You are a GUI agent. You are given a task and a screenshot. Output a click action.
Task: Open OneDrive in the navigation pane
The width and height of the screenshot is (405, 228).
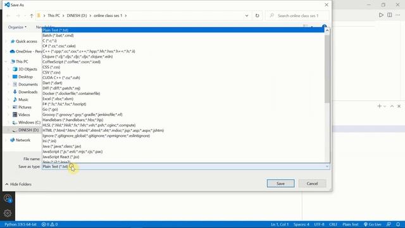tap(26, 51)
